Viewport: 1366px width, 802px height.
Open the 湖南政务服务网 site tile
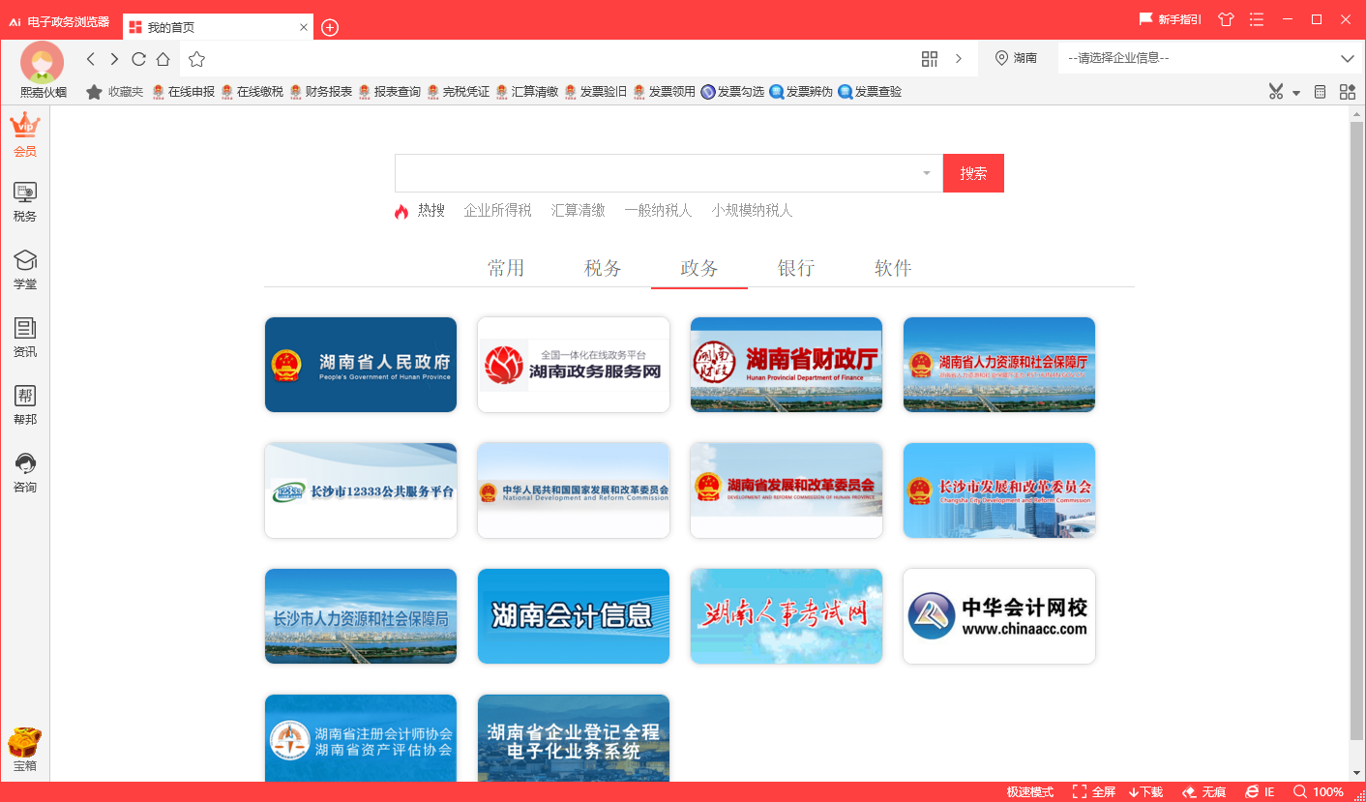[x=574, y=365]
